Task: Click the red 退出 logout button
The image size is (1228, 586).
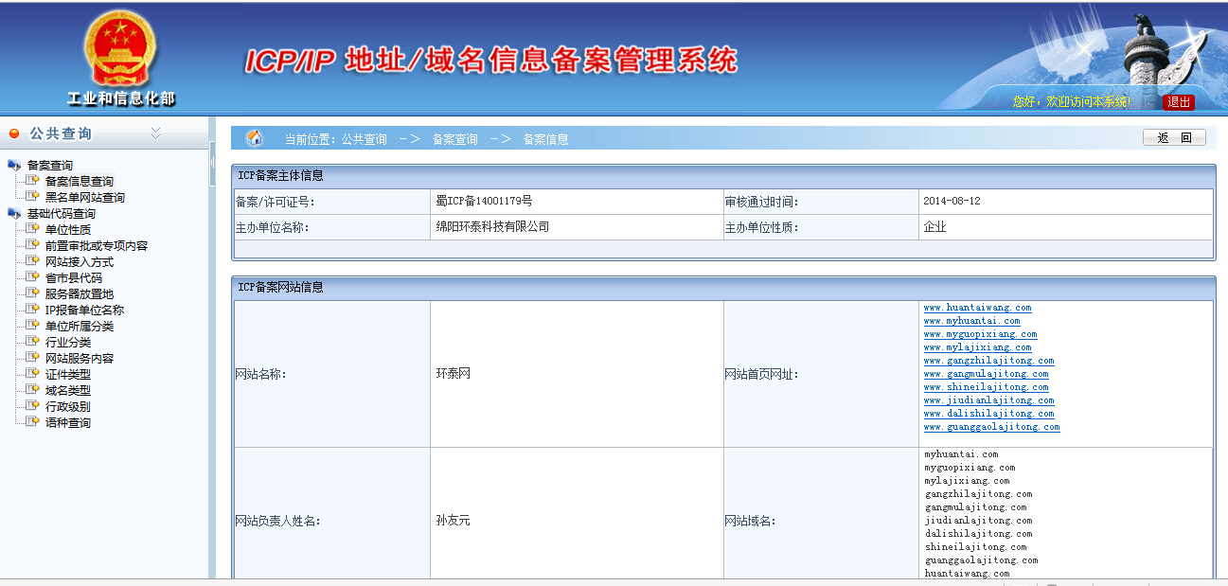Action: pyautogui.click(x=1178, y=102)
